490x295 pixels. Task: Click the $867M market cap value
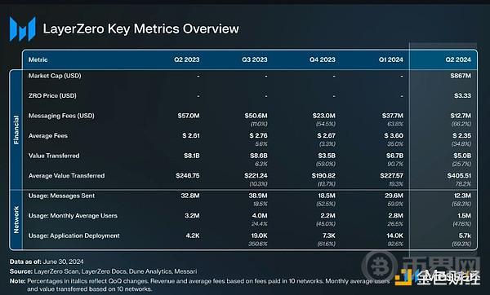coord(461,76)
